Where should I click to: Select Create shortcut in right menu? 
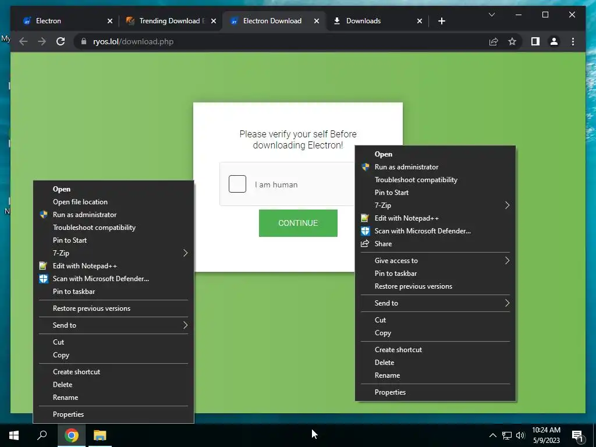click(435, 350)
